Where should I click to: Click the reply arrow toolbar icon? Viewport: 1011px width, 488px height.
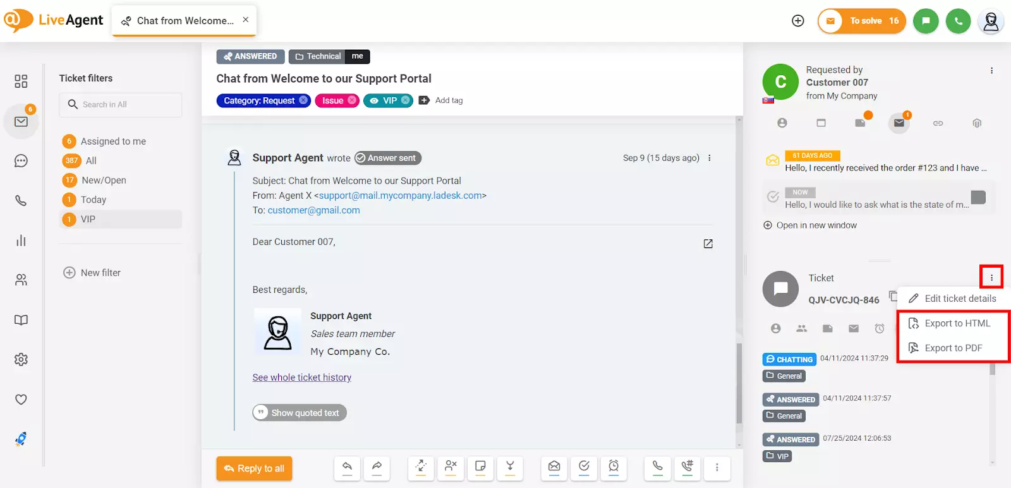click(347, 468)
